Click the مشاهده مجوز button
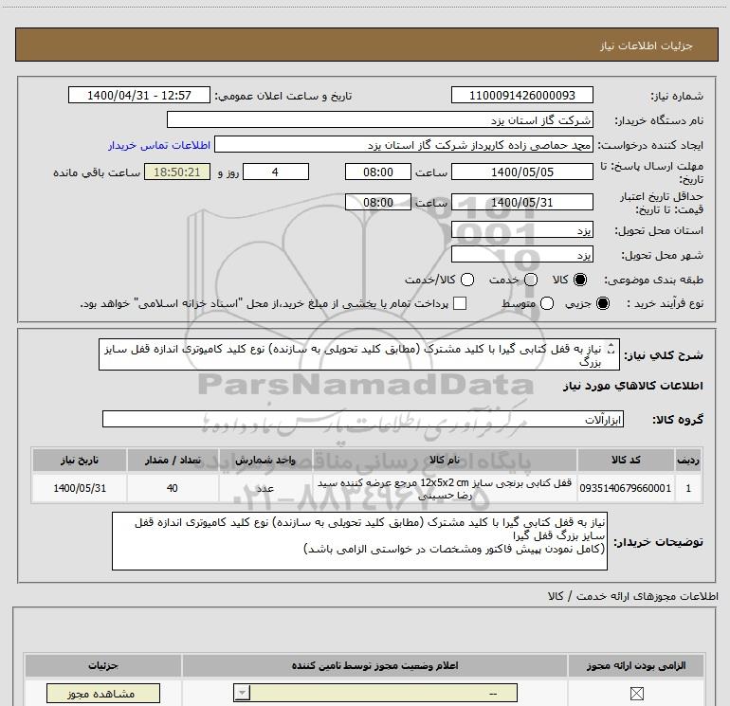730x706 pixels. coord(103,694)
